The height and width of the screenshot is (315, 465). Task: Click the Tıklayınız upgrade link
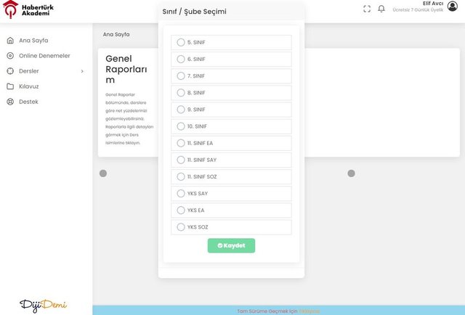(310, 311)
